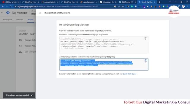190x106 pixels.
Task: Open the green Grammarly extension icon
Action: point(132,6)
